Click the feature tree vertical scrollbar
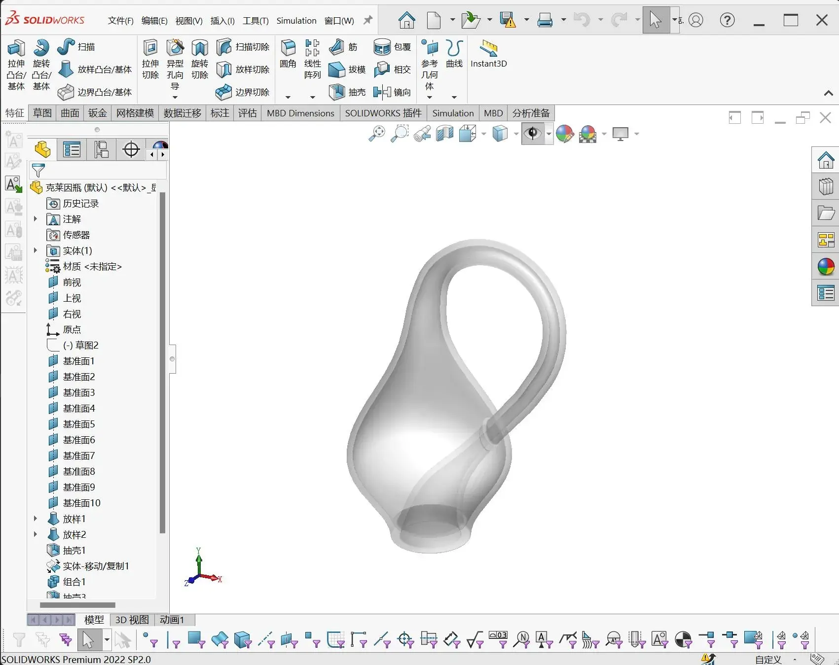This screenshot has width=839, height=665. [x=162, y=363]
